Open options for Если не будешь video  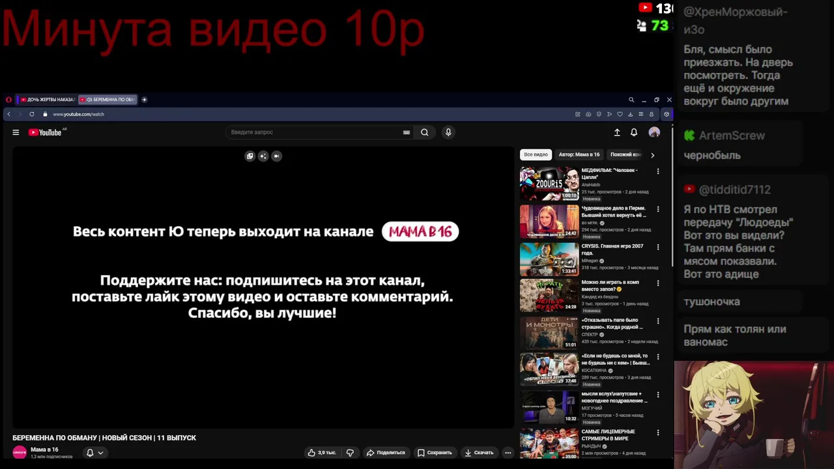658,357
